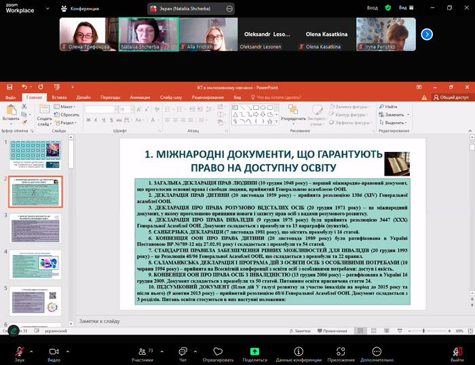Select slide 4 thumbnail in slide panel
Viewport: 475px width, 365px height.
(x=35, y=263)
